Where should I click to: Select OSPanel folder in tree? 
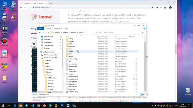[x=48, y=72]
